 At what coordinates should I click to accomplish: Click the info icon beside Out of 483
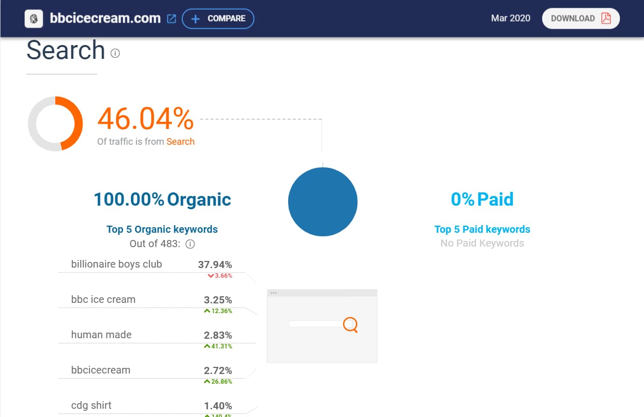tap(190, 244)
